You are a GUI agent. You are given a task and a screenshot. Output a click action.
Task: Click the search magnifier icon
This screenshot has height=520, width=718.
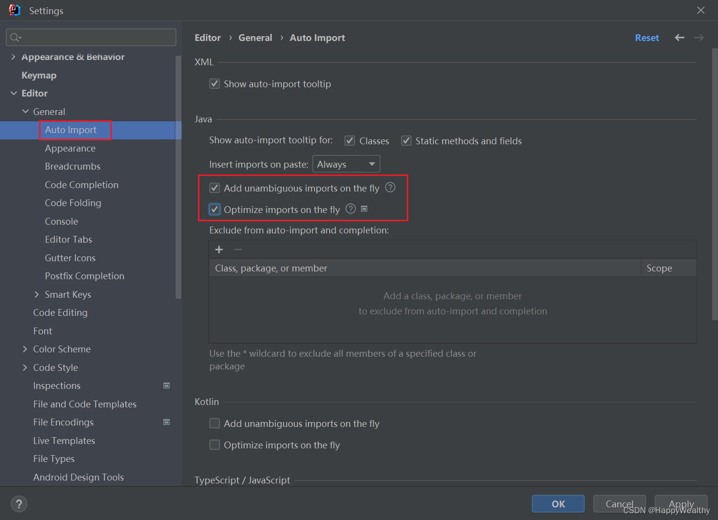click(x=16, y=38)
